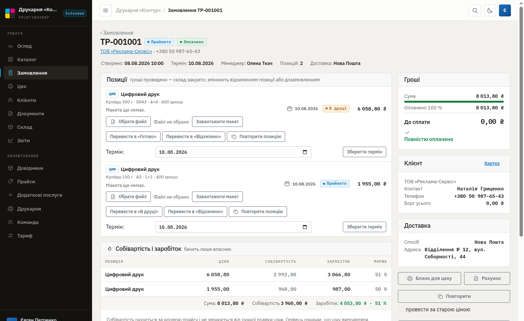Enable «провести за старою ціною» checkbox
This screenshot has width=524, height=321.
point(401,309)
